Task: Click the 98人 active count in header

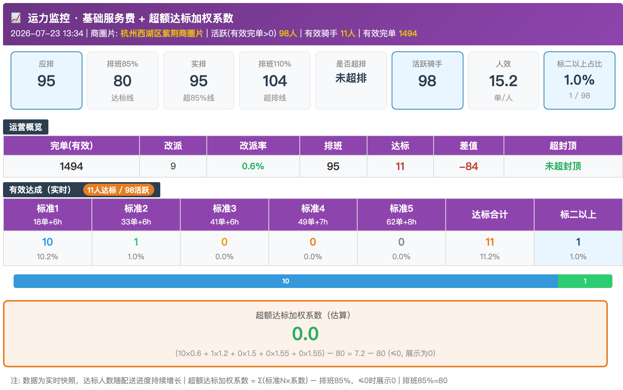Action: click(288, 34)
